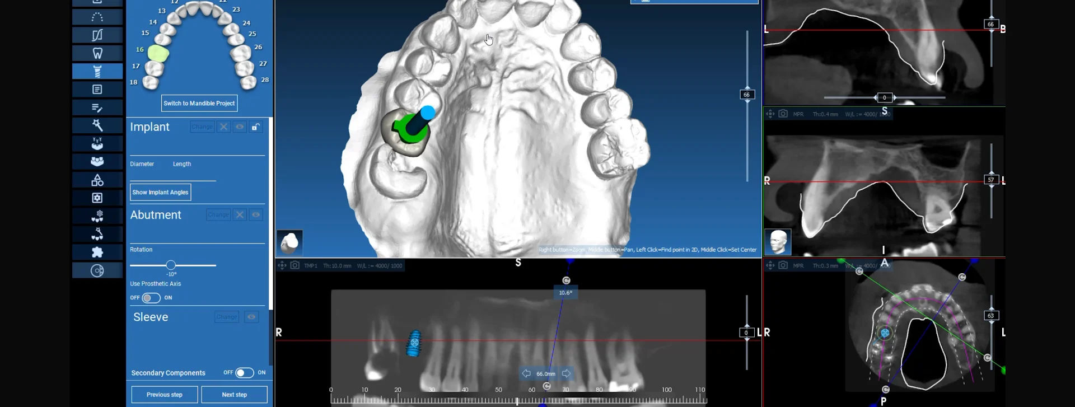
Task: Go to Previous step
Action: 165,395
